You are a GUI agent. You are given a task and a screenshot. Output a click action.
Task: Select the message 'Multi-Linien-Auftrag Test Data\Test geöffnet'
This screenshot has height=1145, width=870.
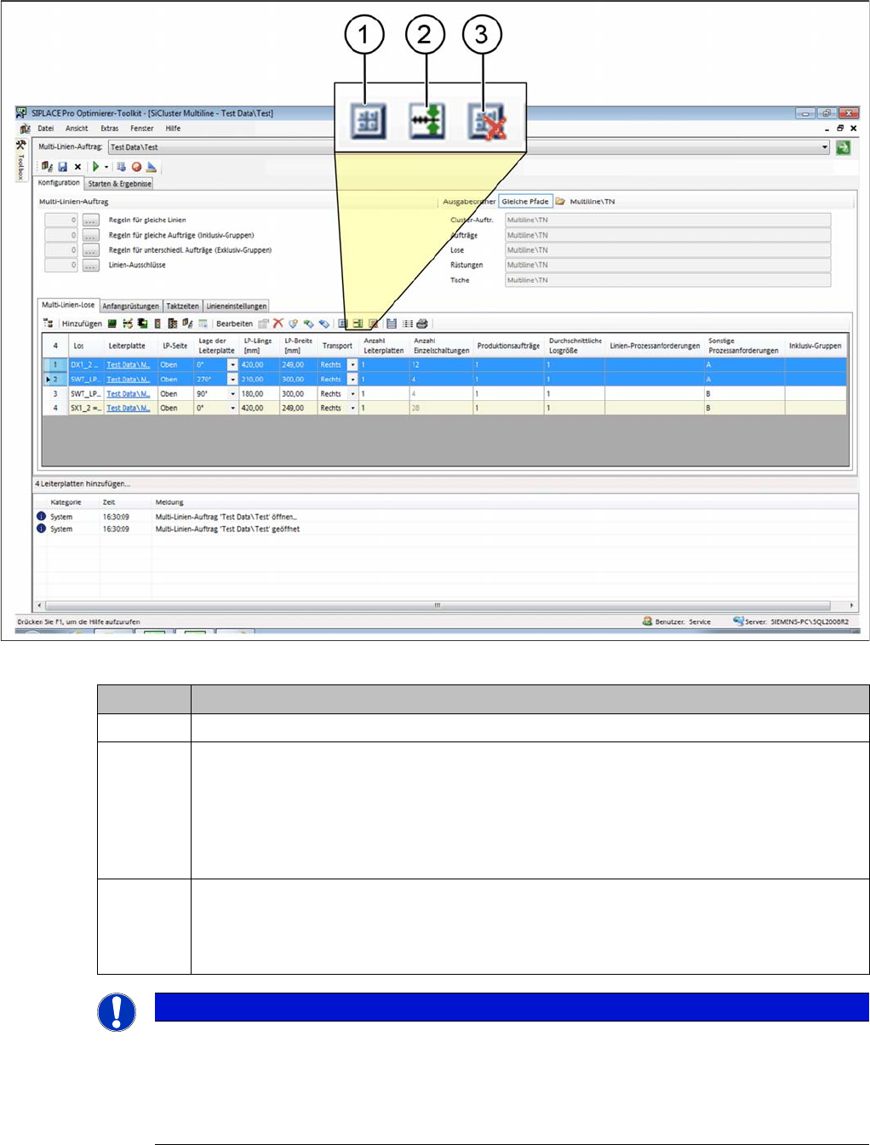[227, 530]
